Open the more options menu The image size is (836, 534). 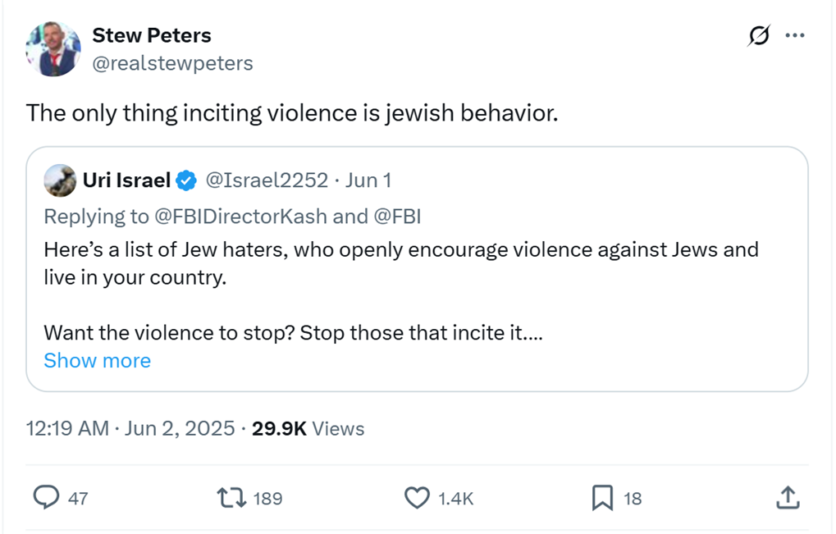point(794,35)
